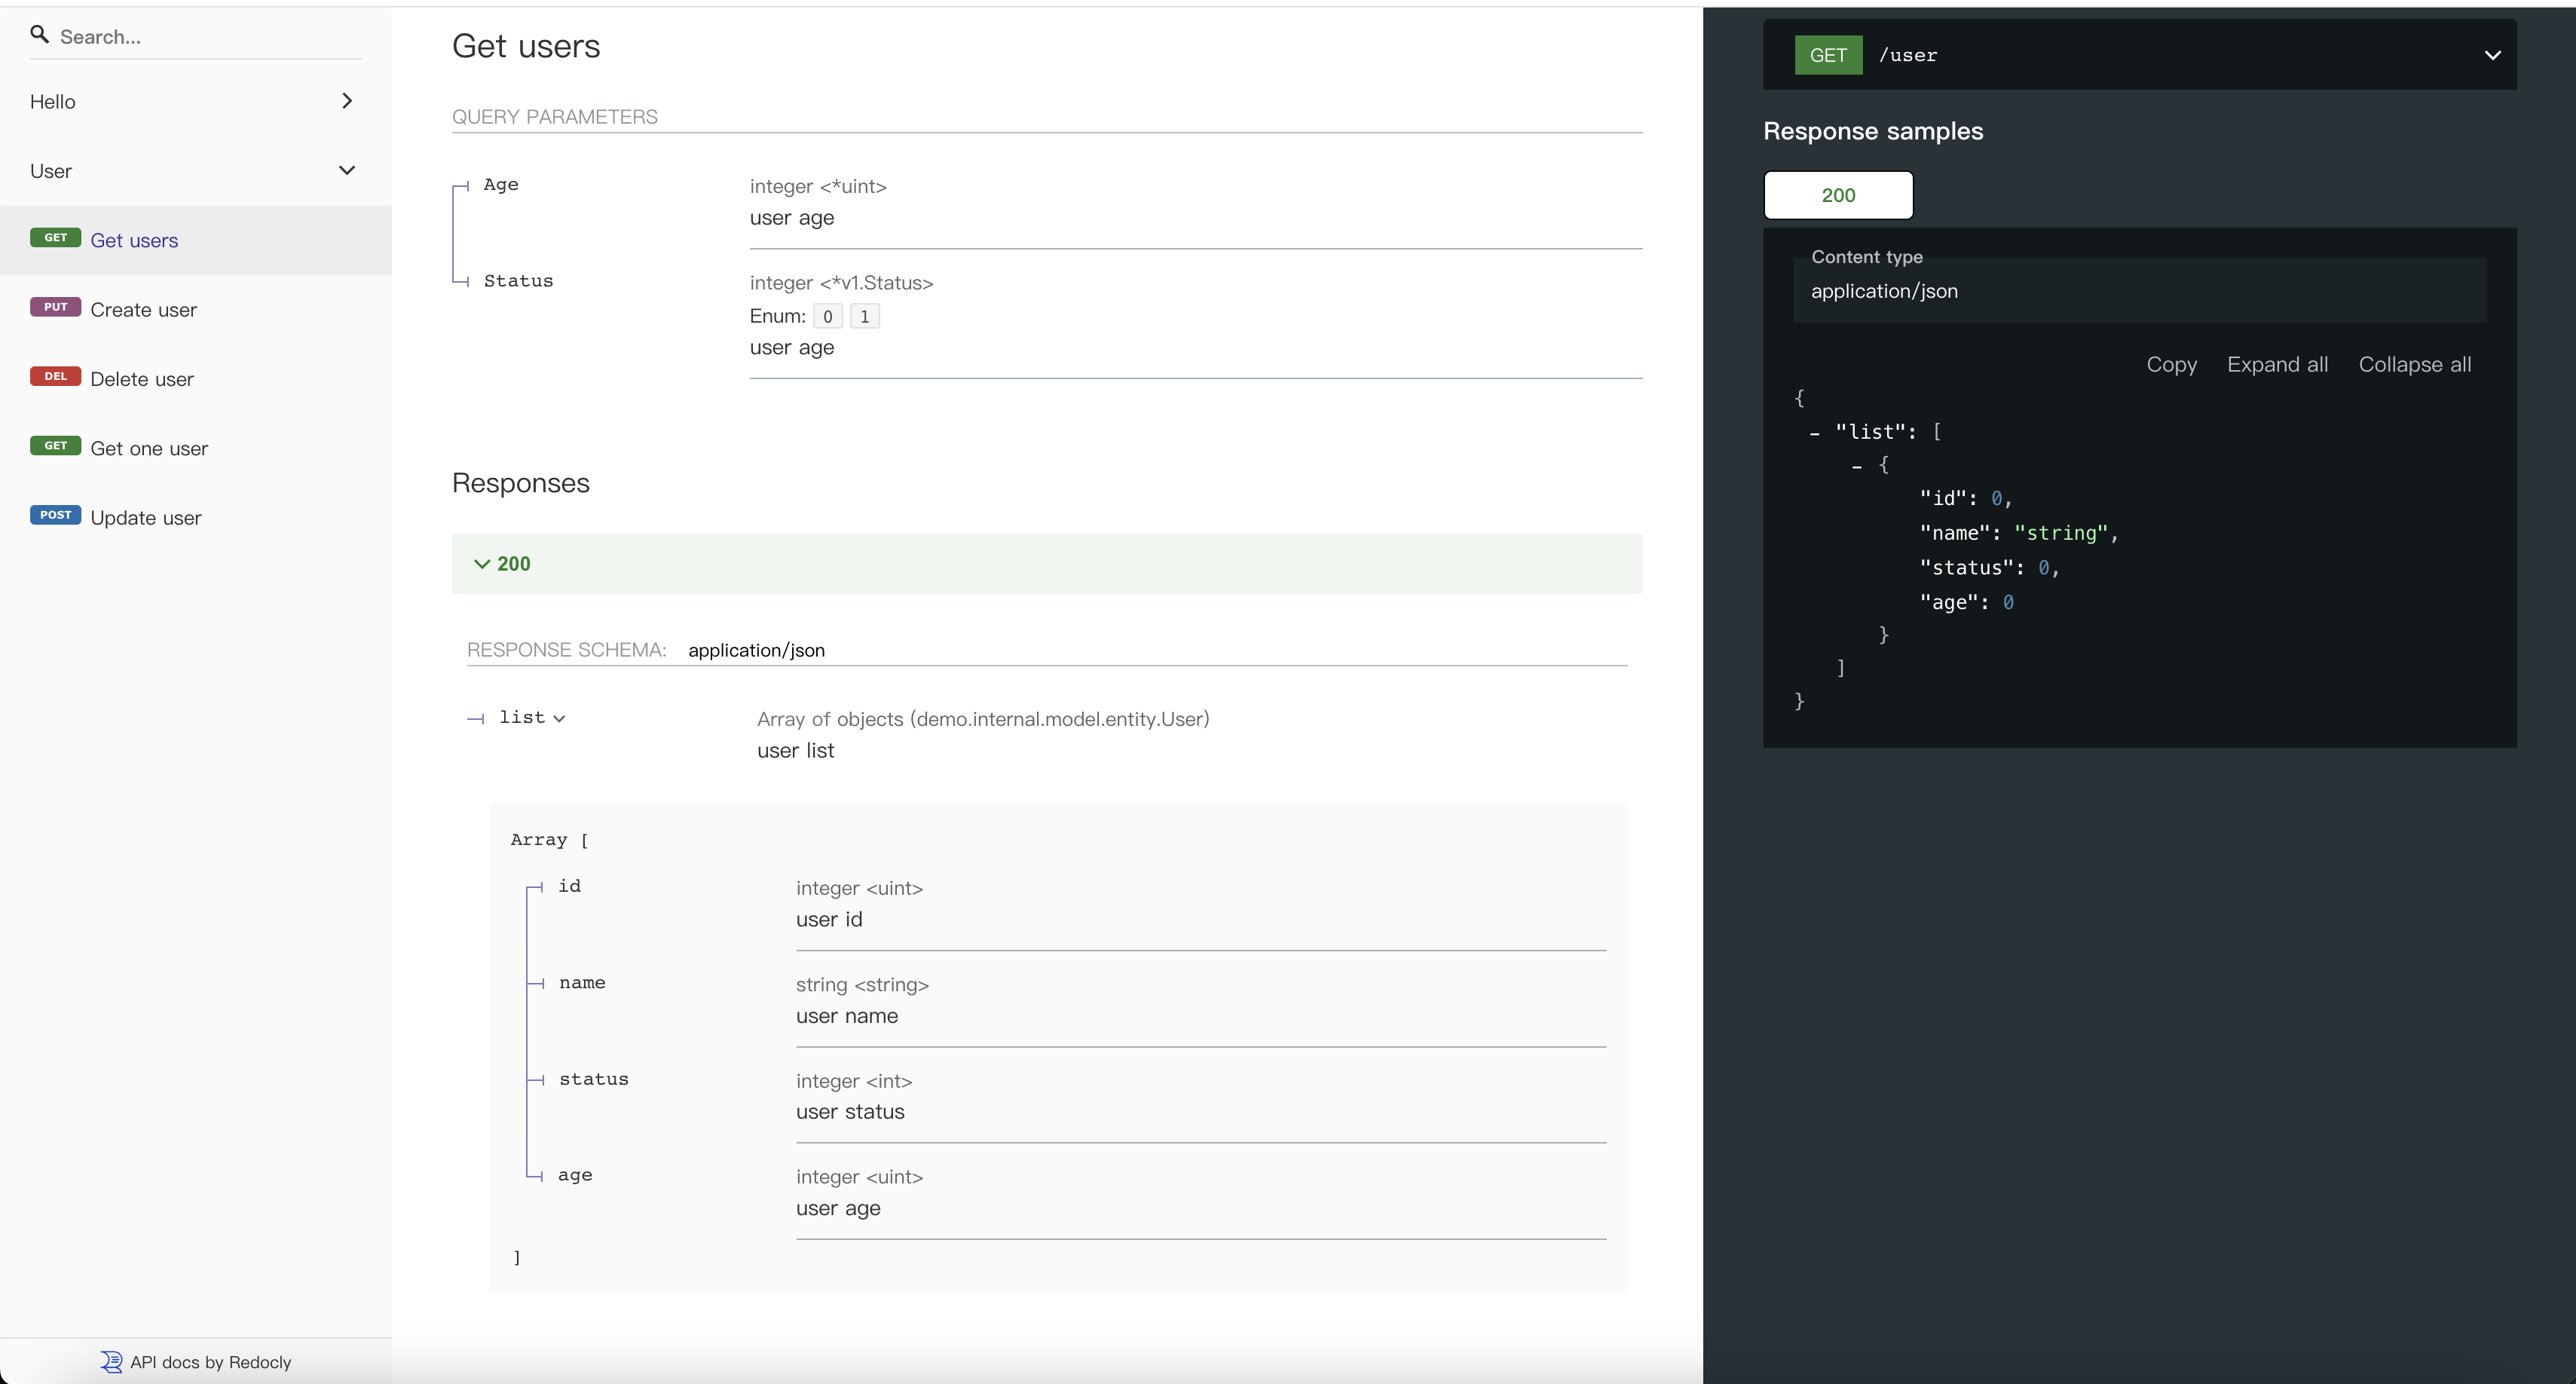Toggle the 200 response dropdown
This screenshot has height=1384, width=2576.
(504, 562)
